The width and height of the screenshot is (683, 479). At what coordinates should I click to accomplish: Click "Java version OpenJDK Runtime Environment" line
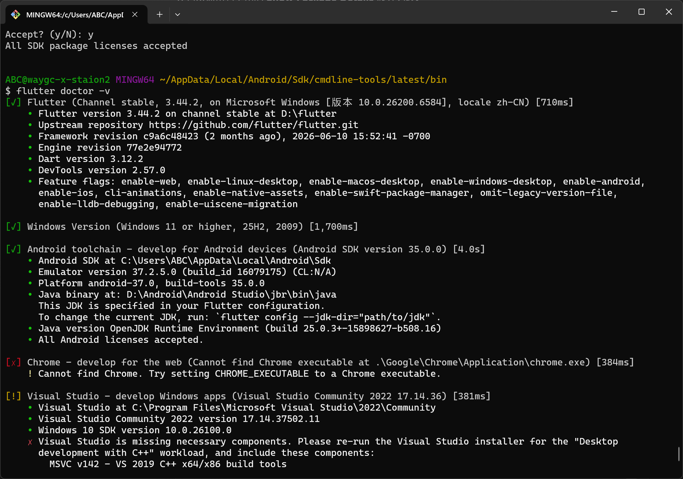coord(240,328)
